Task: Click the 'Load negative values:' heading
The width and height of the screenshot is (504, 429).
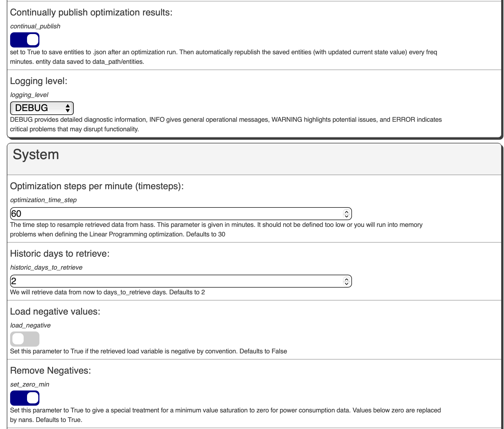Action: point(55,311)
